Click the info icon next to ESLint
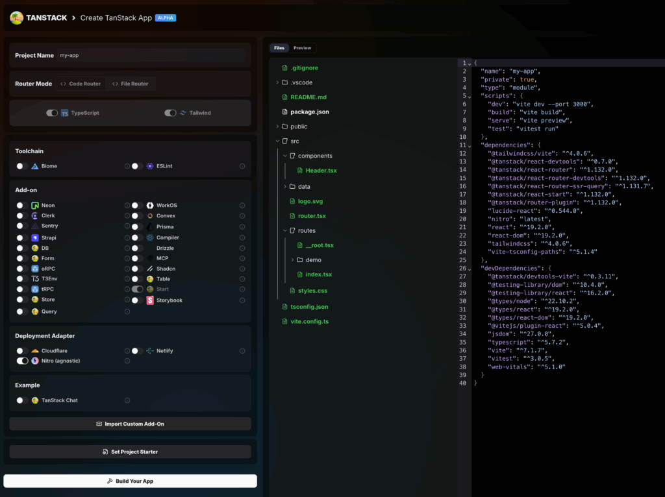 click(x=242, y=166)
